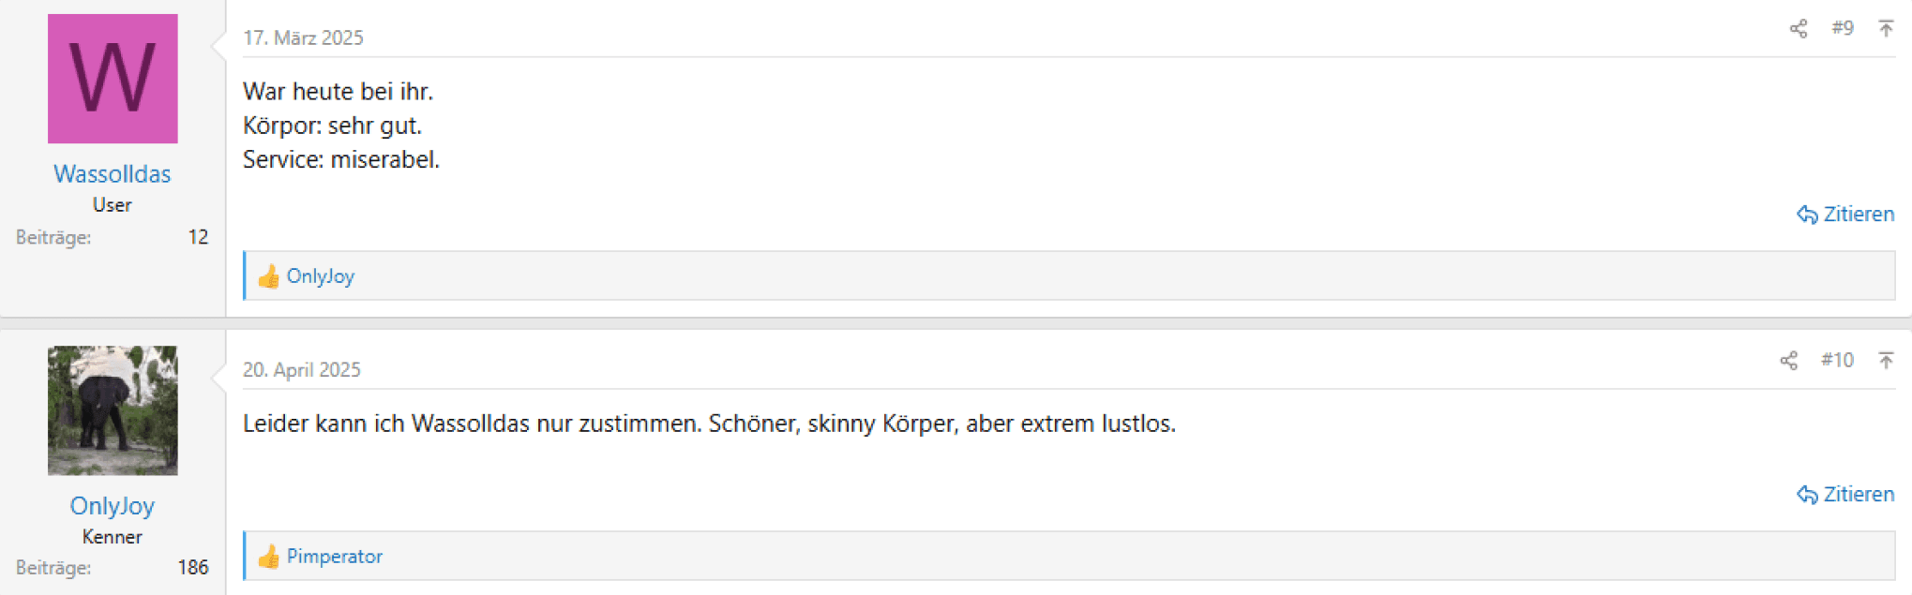Open the Wassolldas username profile link
This screenshot has width=1912, height=595.
pos(113,174)
